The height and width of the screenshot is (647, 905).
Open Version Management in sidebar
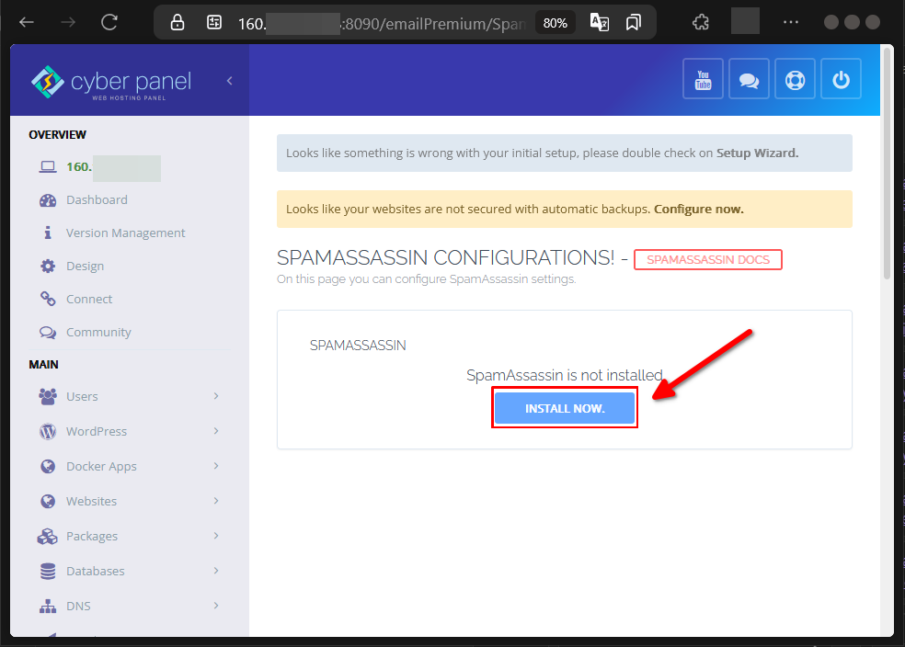(126, 233)
